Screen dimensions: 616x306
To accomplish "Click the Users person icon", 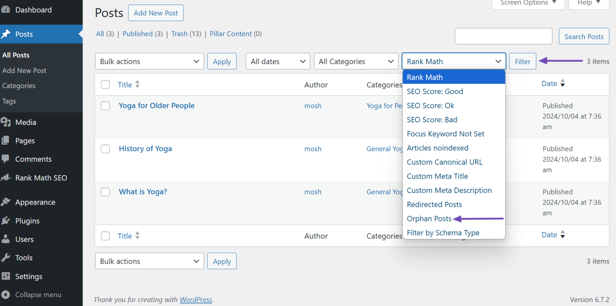I will (x=6, y=239).
